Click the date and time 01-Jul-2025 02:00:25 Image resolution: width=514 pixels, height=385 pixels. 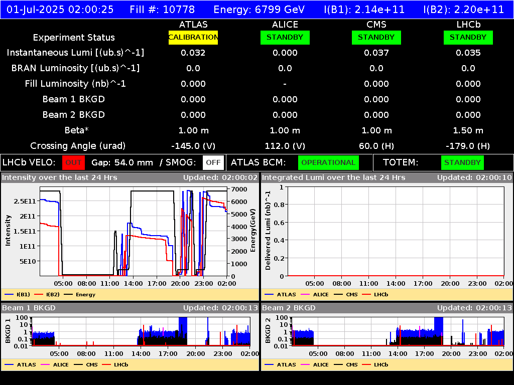(60, 10)
